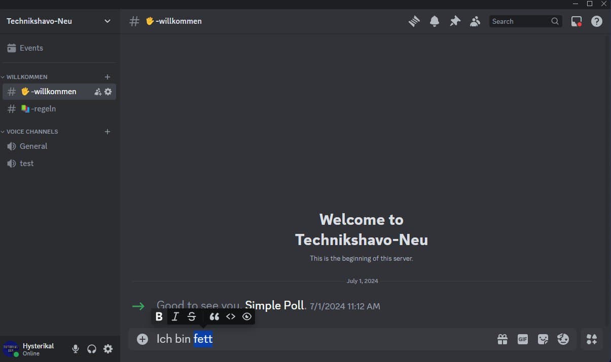Create invite for willkommen channel
The image size is (611, 362).
coord(98,92)
